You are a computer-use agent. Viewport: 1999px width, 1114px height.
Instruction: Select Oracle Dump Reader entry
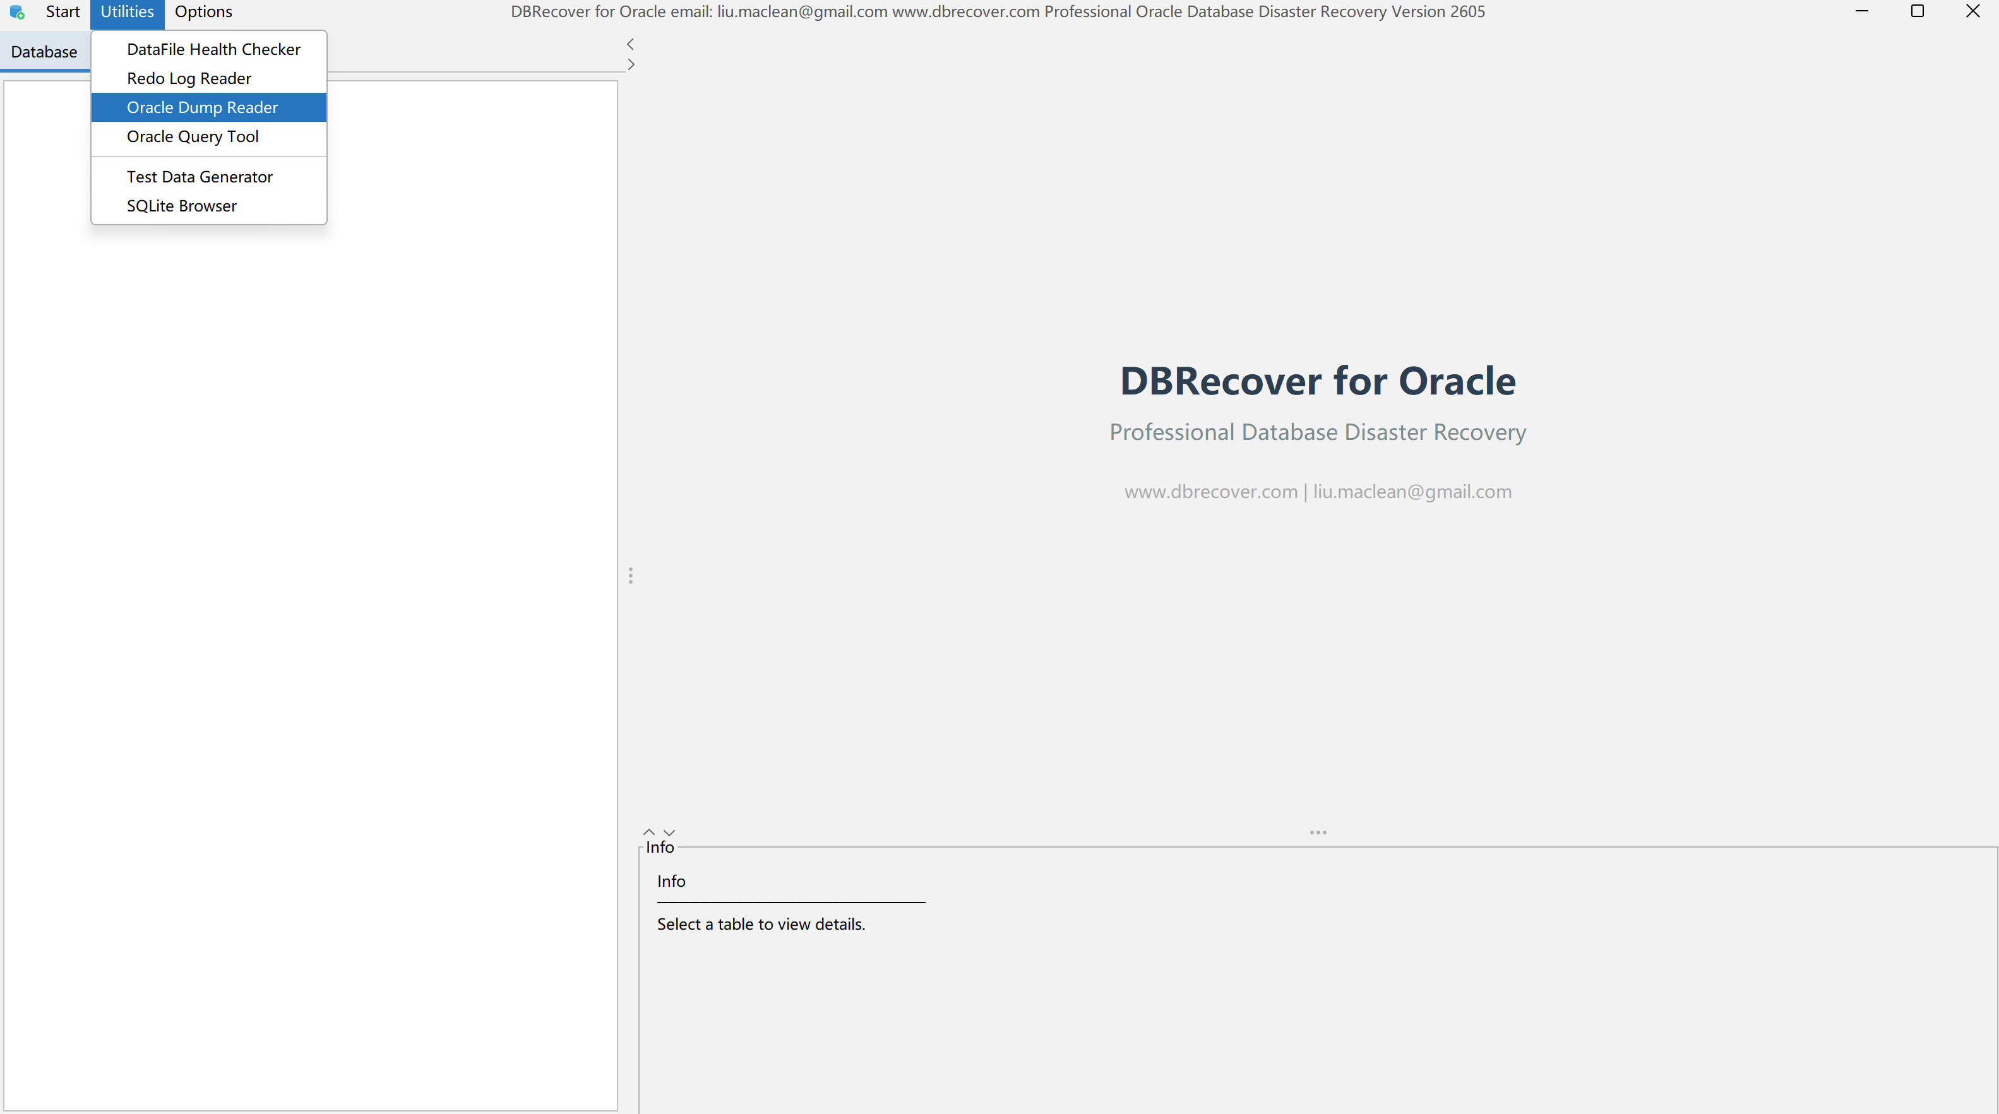click(x=209, y=107)
